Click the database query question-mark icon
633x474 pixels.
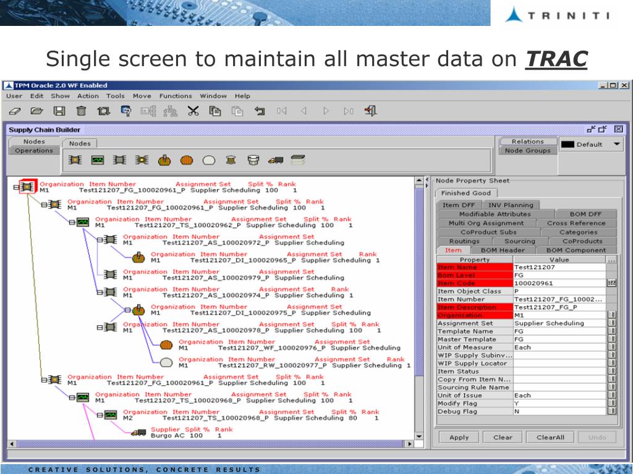click(126, 111)
